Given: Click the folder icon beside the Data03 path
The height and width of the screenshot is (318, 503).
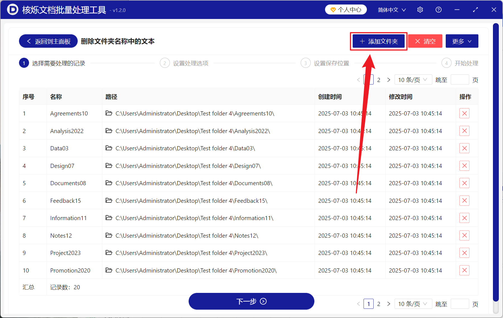Looking at the screenshot, I should tap(109, 148).
